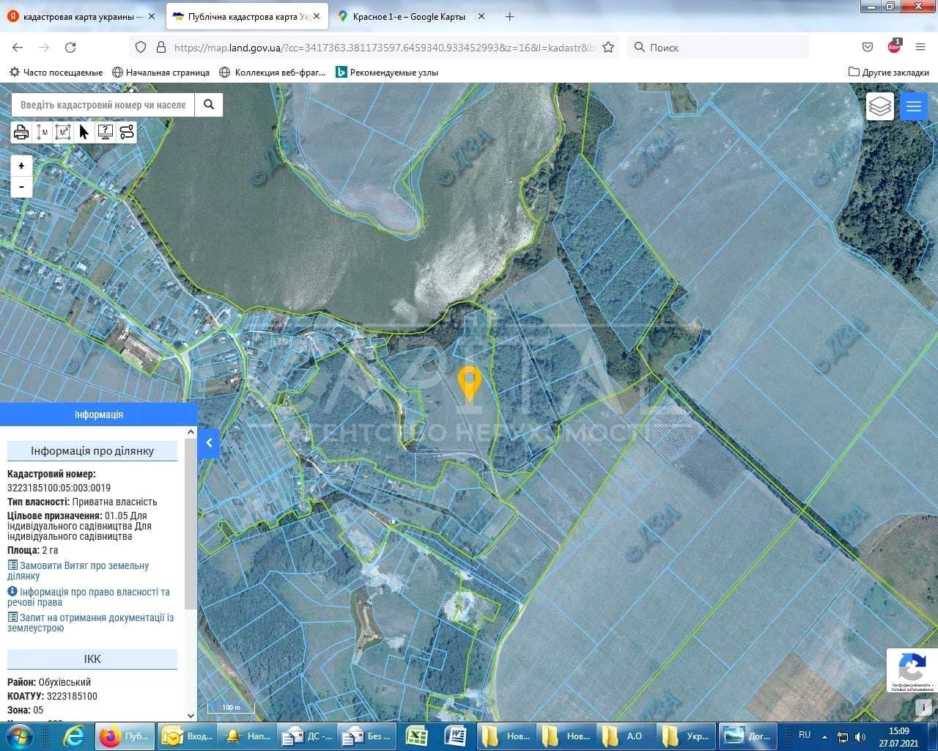Select the distance measurement tool
Image resolution: width=938 pixels, height=751 pixels.
pos(43,132)
